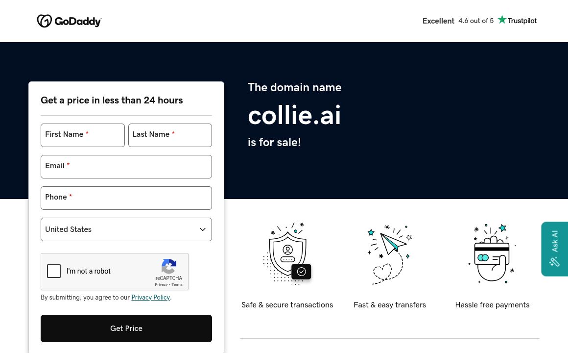This screenshot has height=353, width=568.
Task: Click the reCAPTCHA logo icon
Action: pos(168,267)
